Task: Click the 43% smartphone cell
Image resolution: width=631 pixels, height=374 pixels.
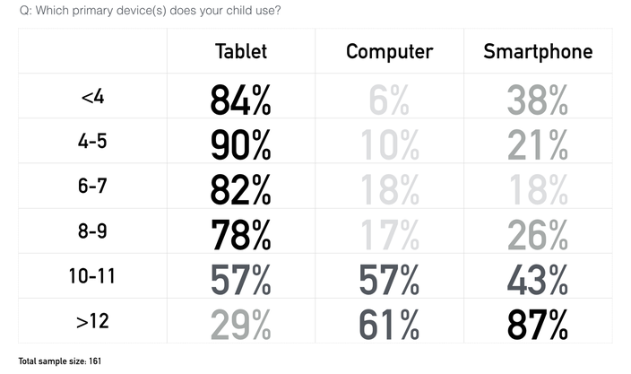Action: (x=538, y=280)
